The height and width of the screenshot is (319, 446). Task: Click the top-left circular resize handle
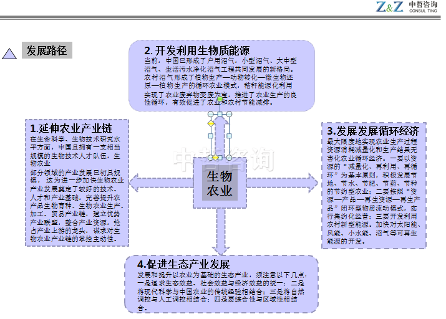coord(210,114)
